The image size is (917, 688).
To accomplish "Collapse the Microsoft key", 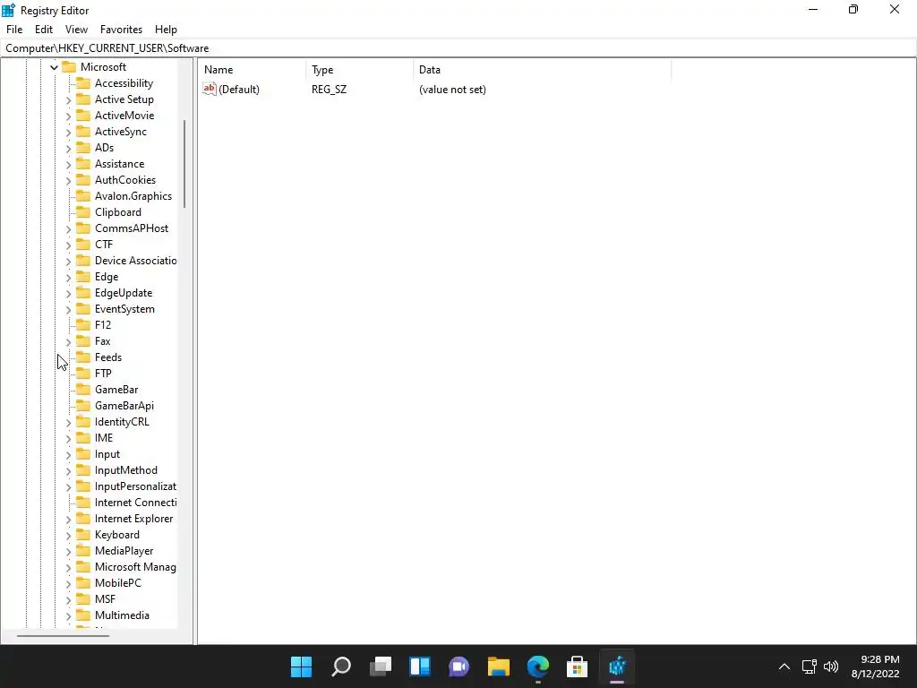I will (54, 67).
